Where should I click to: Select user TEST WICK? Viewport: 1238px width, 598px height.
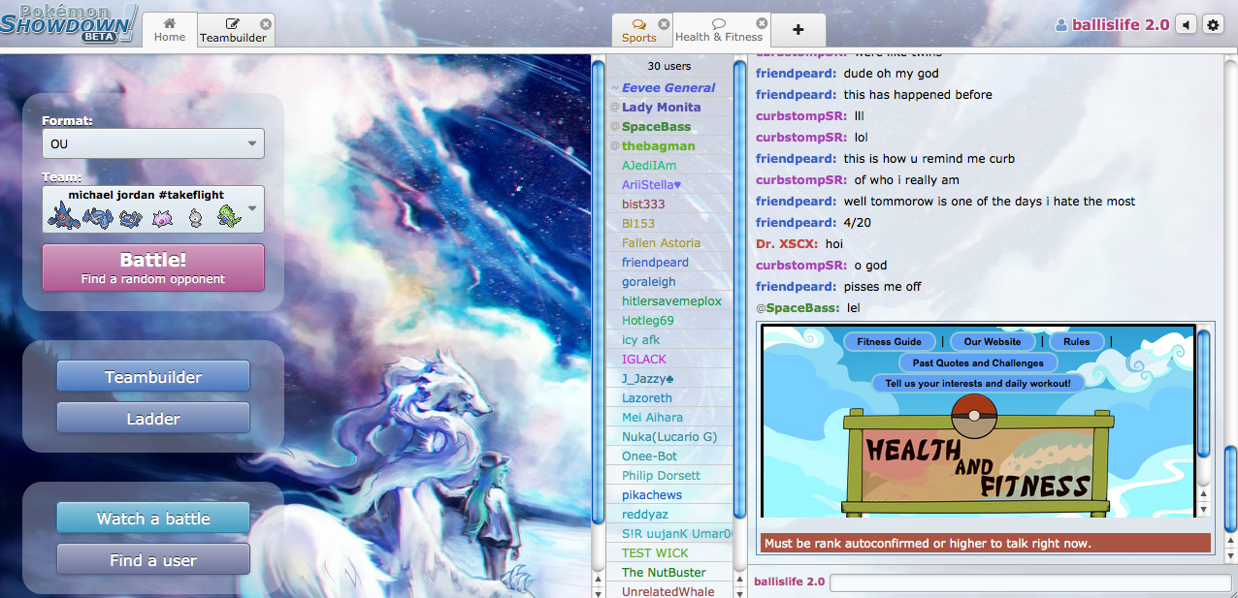(669, 553)
